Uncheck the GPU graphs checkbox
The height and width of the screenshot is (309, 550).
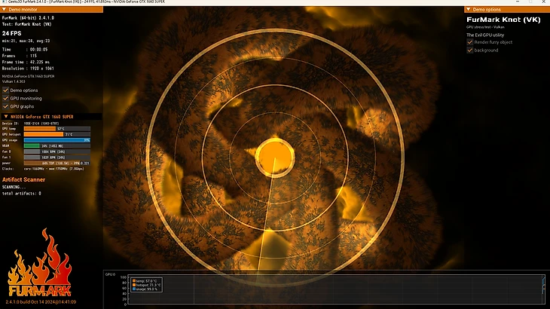click(5, 106)
